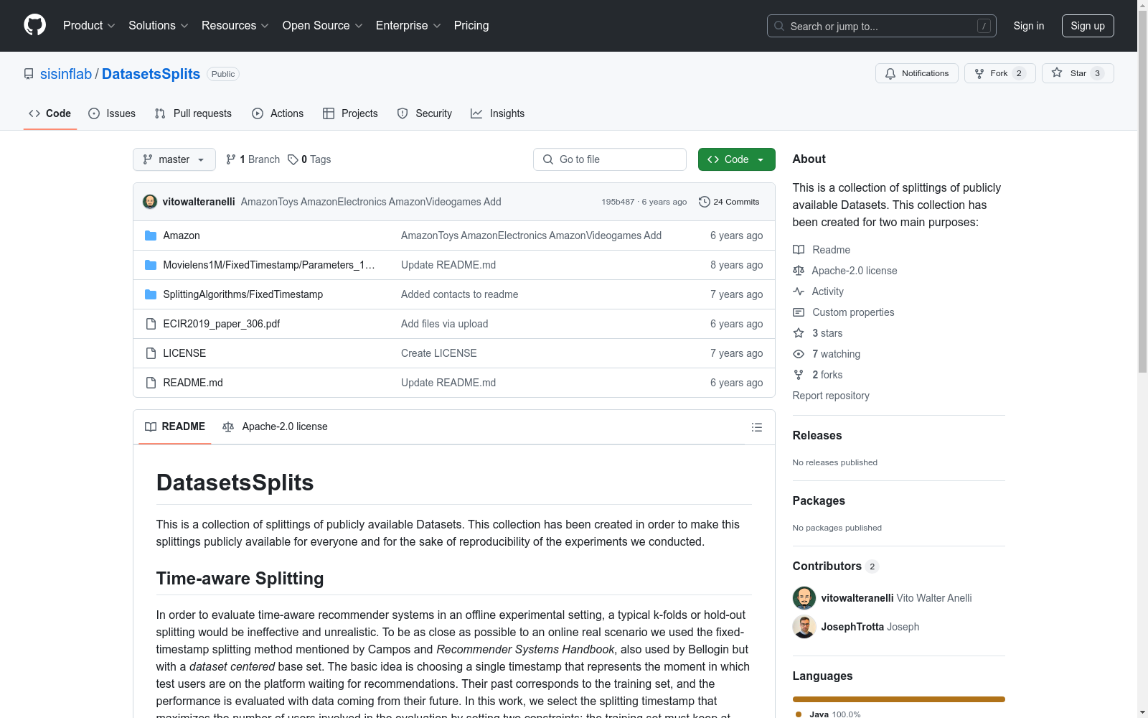Open the SplittingAlgorithms/FixedTimestamp folder
Viewport: 1148px width, 718px height.
[x=243, y=294]
